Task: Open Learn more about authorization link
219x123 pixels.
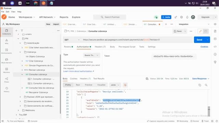Action: [79, 71]
